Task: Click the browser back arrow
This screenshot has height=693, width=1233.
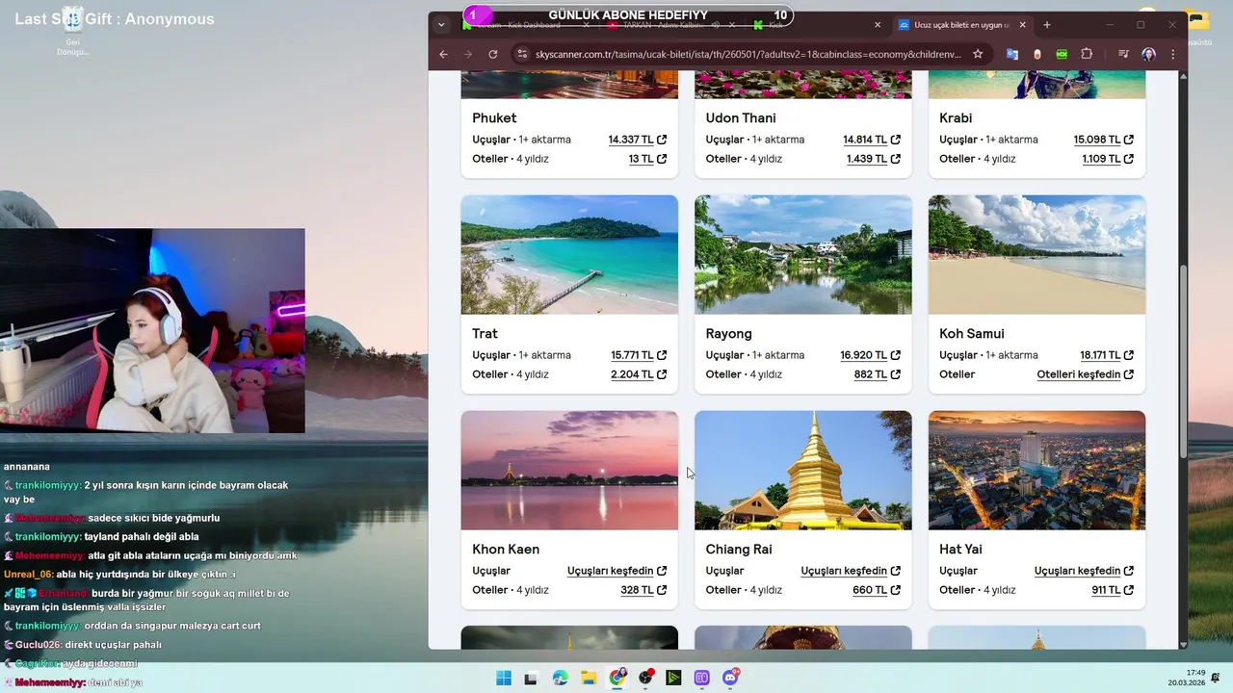Action: point(443,54)
